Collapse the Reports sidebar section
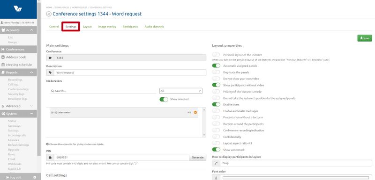This screenshot has width=375, height=180. coord(31,72)
